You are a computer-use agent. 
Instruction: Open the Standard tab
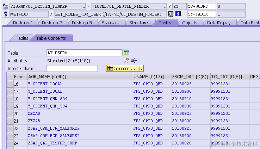click(x=110, y=23)
